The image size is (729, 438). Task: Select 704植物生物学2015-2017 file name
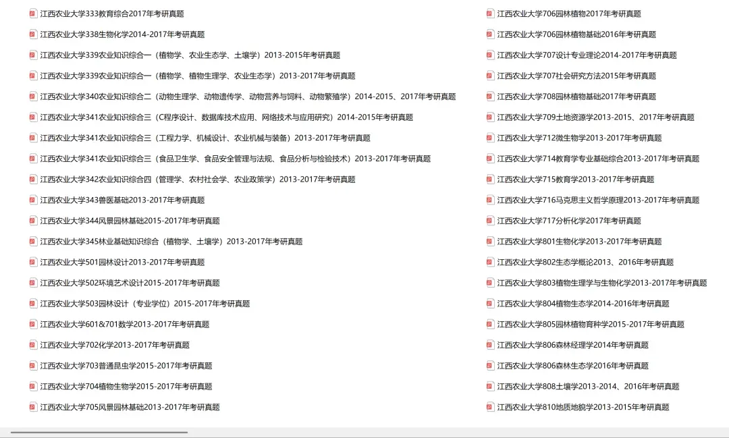tap(126, 387)
